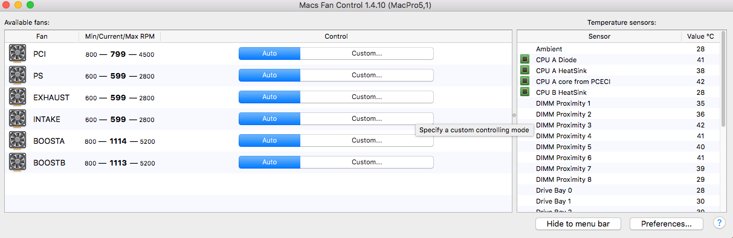Open Custom control for BOOSTA fan
The height and width of the screenshot is (238, 733).
(x=367, y=140)
